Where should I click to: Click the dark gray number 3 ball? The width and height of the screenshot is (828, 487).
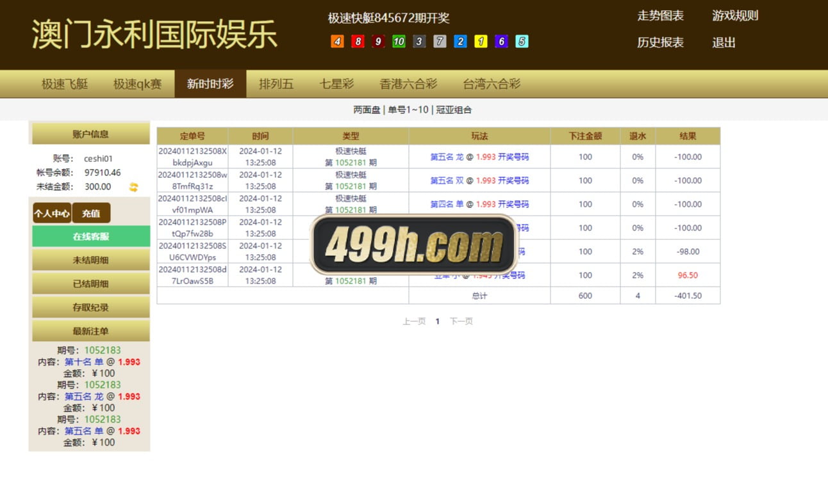(x=419, y=42)
